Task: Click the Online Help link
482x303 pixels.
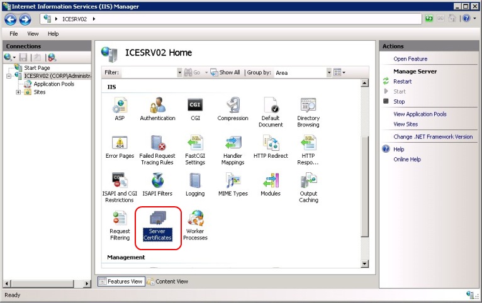Action: 407,159
